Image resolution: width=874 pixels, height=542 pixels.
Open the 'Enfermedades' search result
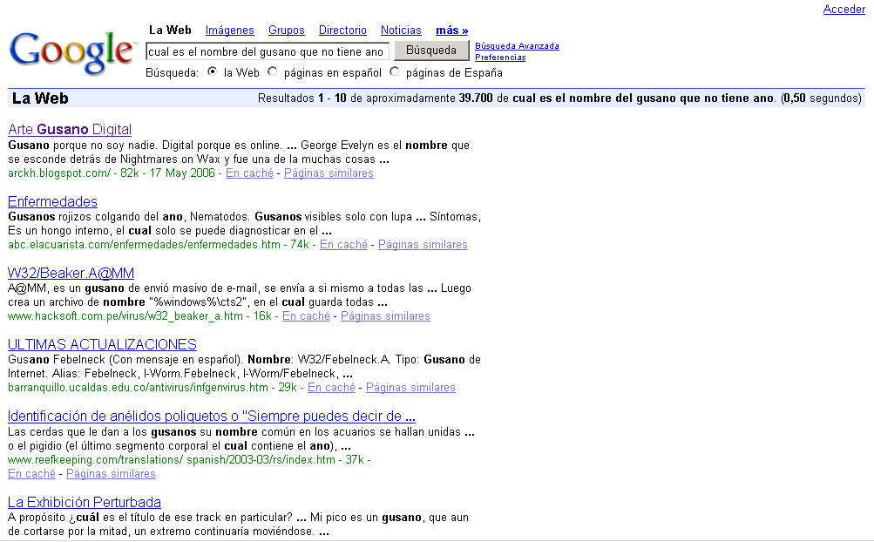[x=52, y=201]
